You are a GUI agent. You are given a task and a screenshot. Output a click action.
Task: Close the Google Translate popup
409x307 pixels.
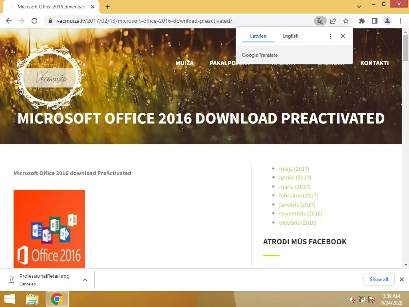(343, 36)
